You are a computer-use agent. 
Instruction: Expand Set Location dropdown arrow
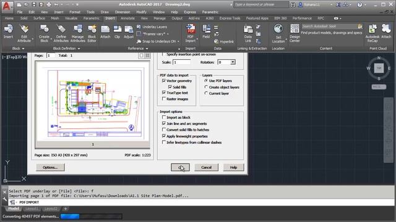coord(286,39)
